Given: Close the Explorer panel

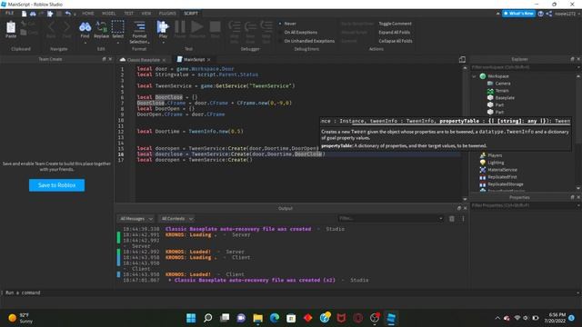Looking at the screenshot, I should pos(578,59).
